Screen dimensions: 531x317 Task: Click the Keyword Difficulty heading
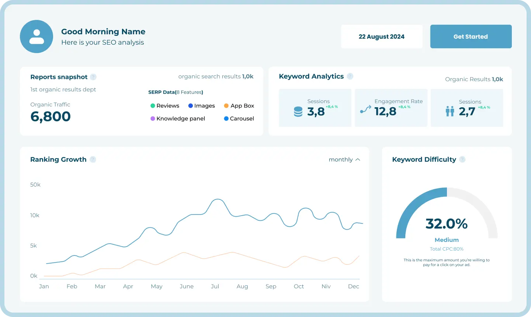(424, 160)
